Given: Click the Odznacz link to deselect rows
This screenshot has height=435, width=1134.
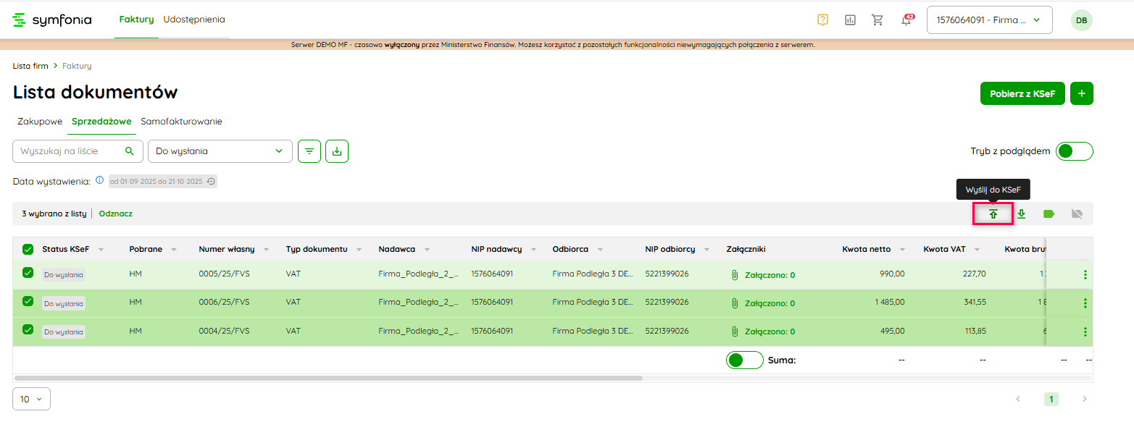Looking at the screenshot, I should coord(116,214).
